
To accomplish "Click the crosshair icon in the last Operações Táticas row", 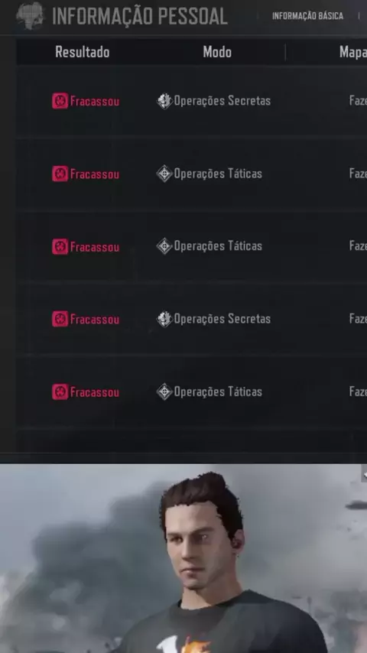I will click(164, 391).
